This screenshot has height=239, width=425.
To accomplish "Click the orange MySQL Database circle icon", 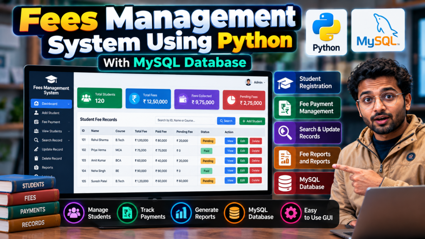I will coord(234,213).
